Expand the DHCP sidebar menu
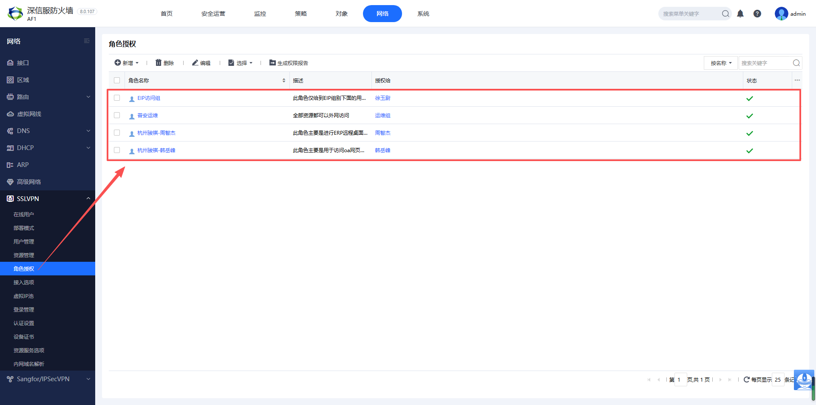 48,148
